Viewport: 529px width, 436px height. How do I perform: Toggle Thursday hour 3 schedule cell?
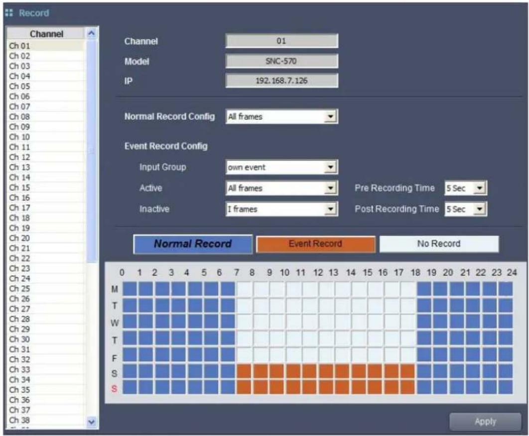(178, 338)
